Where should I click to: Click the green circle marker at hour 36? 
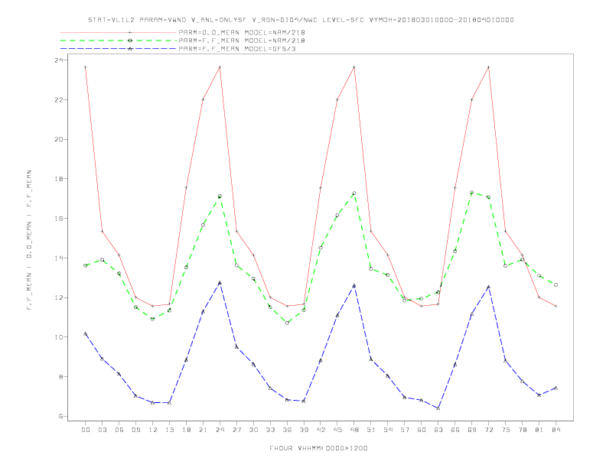pyautogui.click(x=287, y=323)
